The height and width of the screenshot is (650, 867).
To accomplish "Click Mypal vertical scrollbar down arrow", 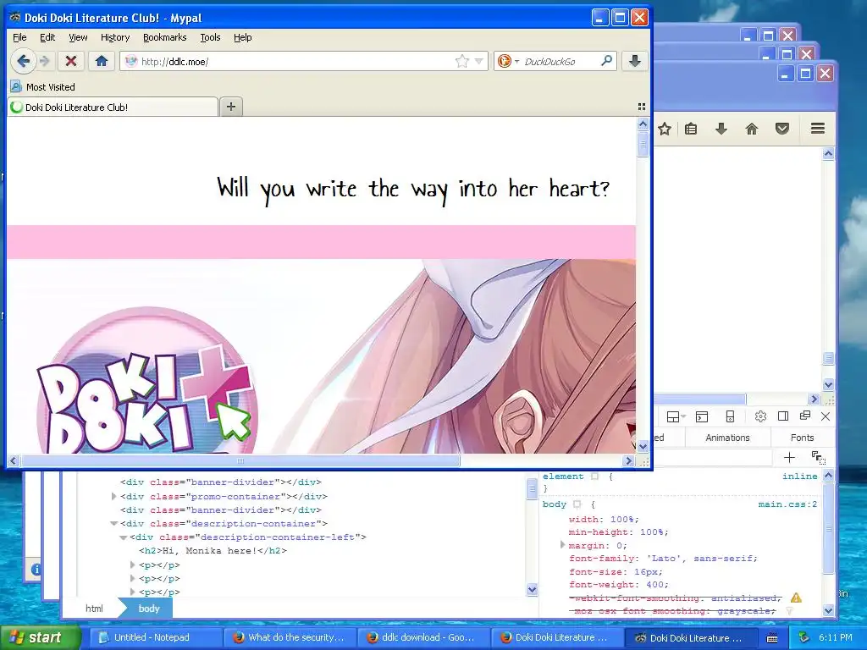I will [x=642, y=446].
